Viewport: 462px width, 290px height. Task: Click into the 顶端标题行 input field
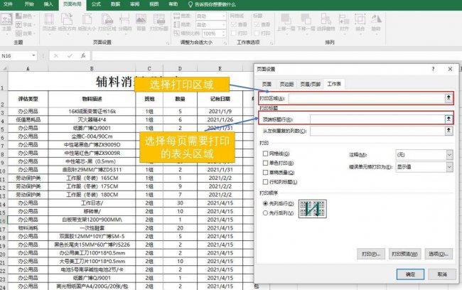377,119
